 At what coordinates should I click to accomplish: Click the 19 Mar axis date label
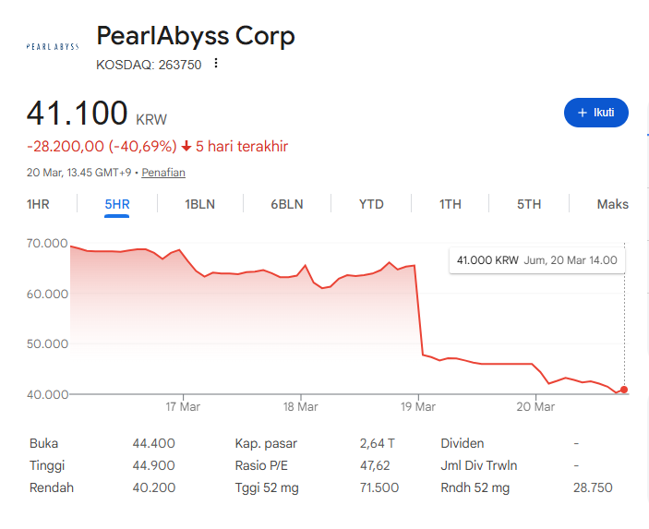click(x=418, y=406)
